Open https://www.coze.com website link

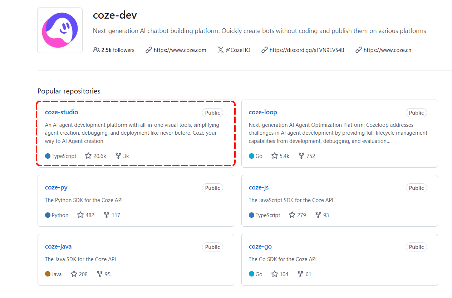(180, 50)
